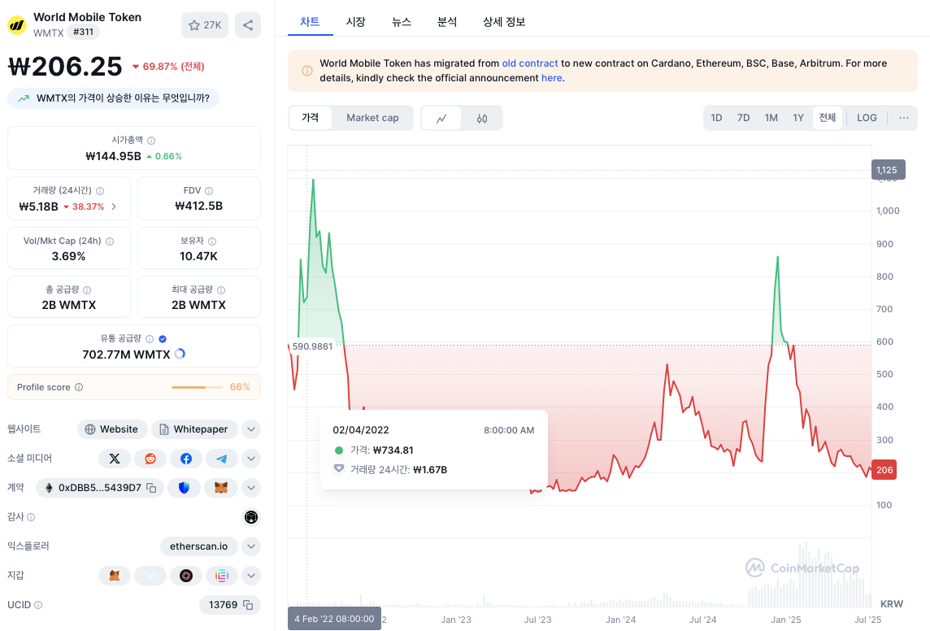This screenshot has height=631, width=930.
Task: Set chart range to 1M
Action: tap(771, 117)
